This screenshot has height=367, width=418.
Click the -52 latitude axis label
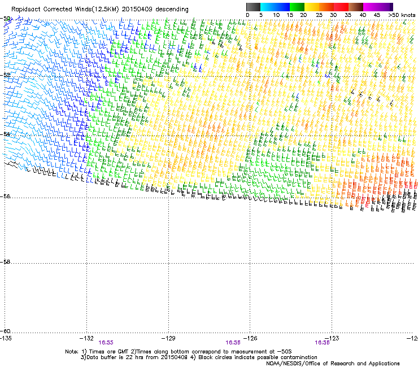click(x=5, y=75)
